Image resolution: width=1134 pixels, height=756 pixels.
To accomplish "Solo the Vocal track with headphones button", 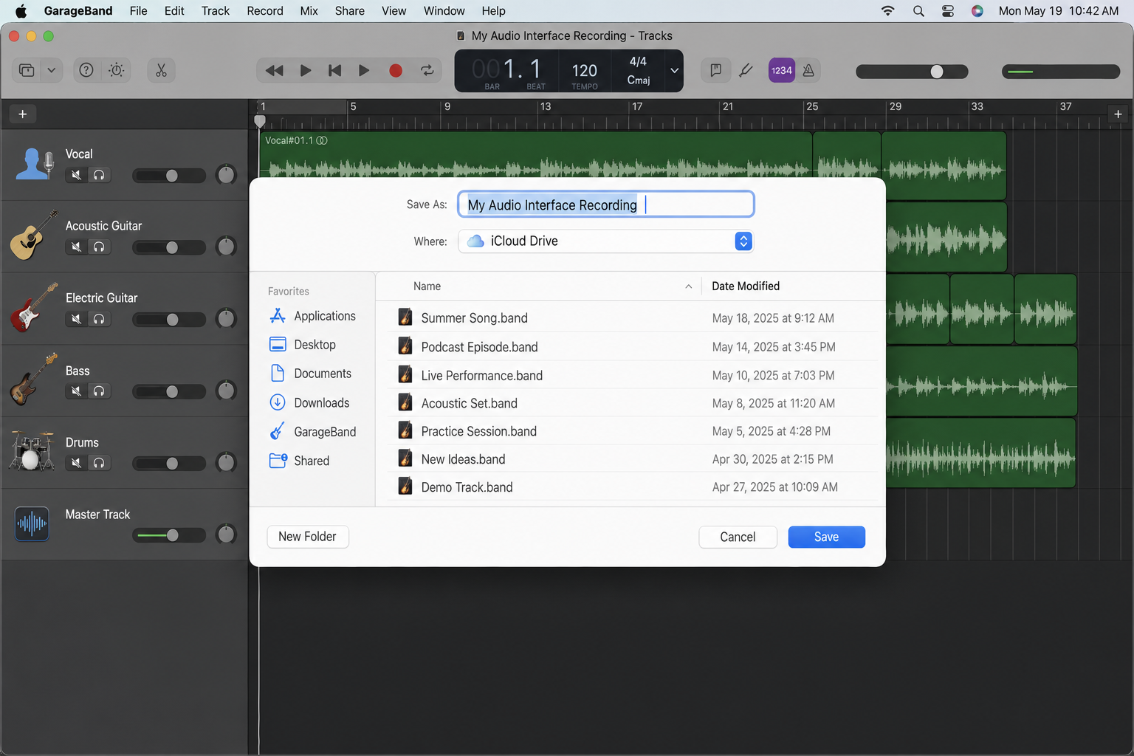I will click(x=99, y=175).
